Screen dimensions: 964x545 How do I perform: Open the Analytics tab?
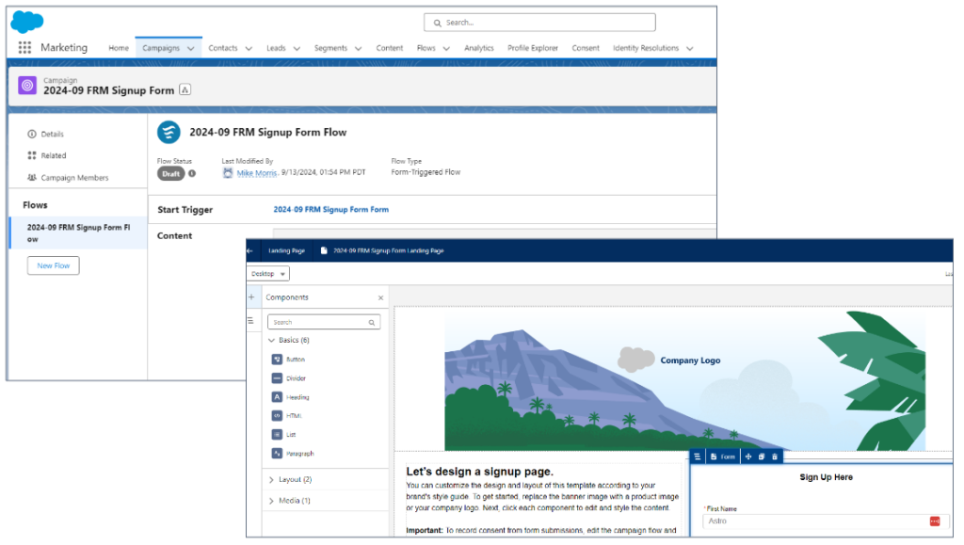(x=478, y=48)
